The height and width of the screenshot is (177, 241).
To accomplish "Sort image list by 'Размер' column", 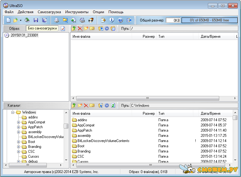I will [x=144, y=37].
